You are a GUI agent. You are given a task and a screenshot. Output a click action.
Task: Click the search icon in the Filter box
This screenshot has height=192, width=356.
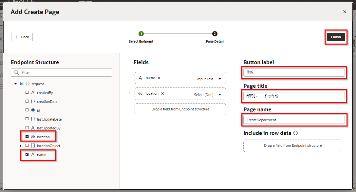pyautogui.click(x=16, y=72)
